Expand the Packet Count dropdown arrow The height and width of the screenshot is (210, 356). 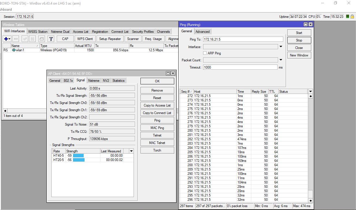click(281, 60)
